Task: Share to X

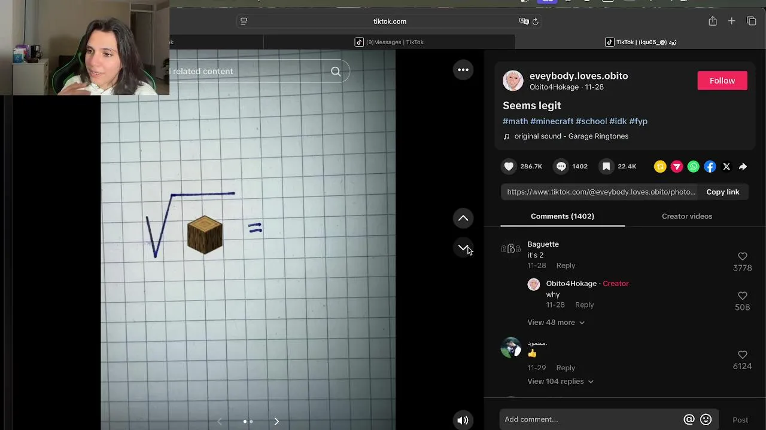Action: (x=727, y=167)
